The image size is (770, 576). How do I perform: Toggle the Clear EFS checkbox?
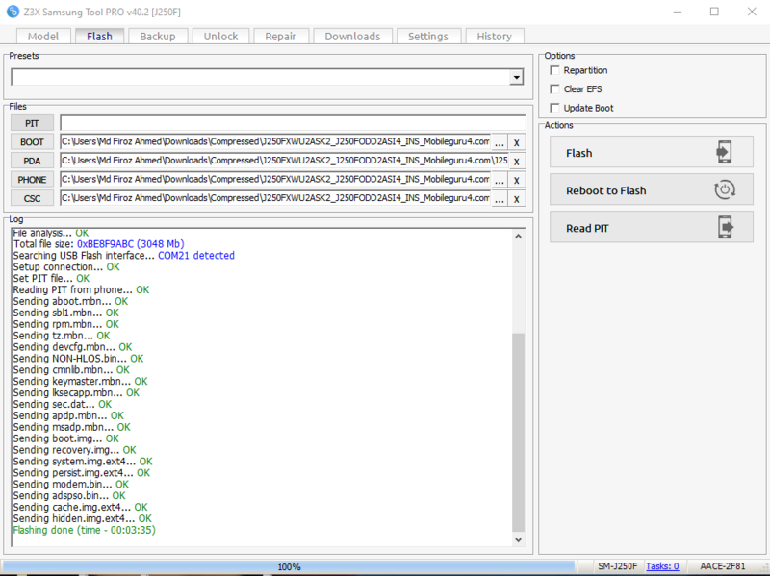click(555, 88)
